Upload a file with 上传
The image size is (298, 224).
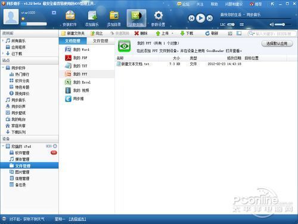(x=162, y=33)
